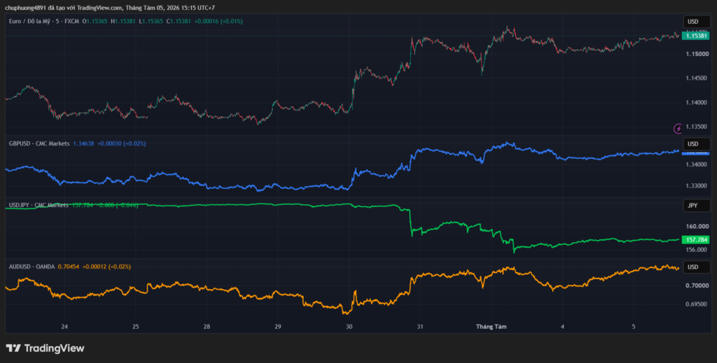
Task: Open the USD currency selector in AUDUSD pane
Action: pos(697,267)
